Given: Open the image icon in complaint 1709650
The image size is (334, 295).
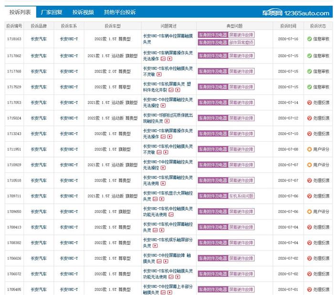Looking at the screenshot, I should pos(171,215).
